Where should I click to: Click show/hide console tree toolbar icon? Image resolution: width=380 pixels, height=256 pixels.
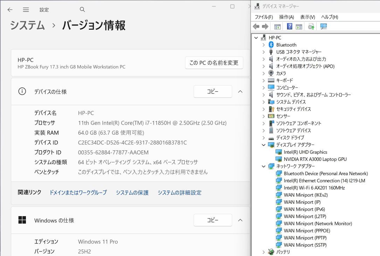[277, 27]
